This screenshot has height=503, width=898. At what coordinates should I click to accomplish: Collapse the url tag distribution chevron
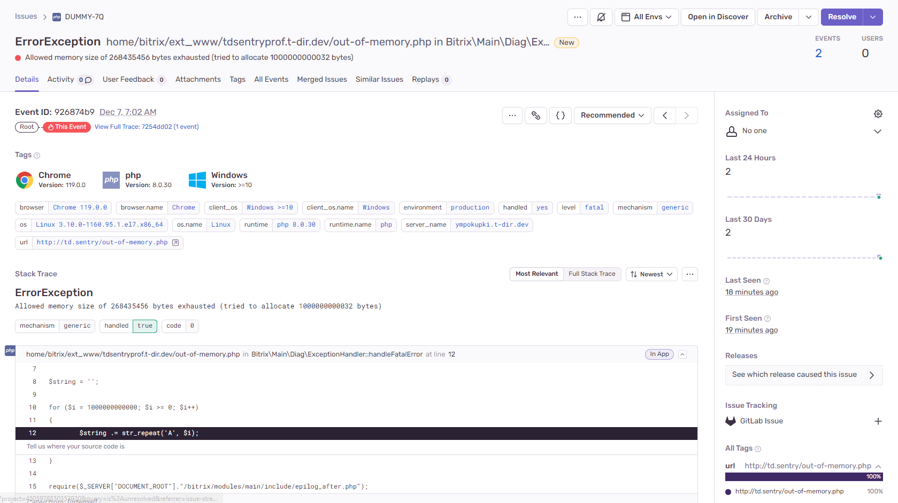coord(878,467)
